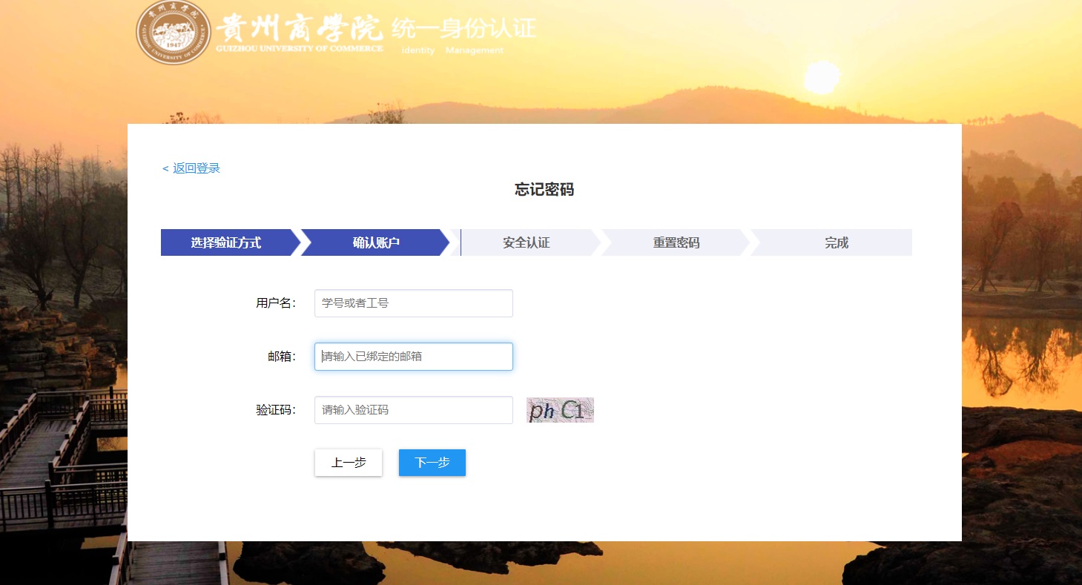Screen dimensions: 1082x585
Task: Focus the 用户名 student/staff ID field
Action: pos(413,303)
